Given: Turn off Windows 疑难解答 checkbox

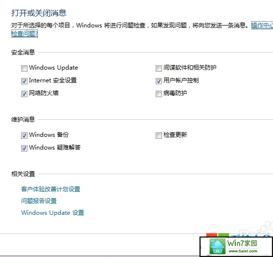Looking at the screenshot, I should (24, 148).
